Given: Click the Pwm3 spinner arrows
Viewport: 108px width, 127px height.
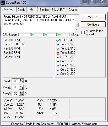Looking at the screenshot, I should [x=21, y=94].
